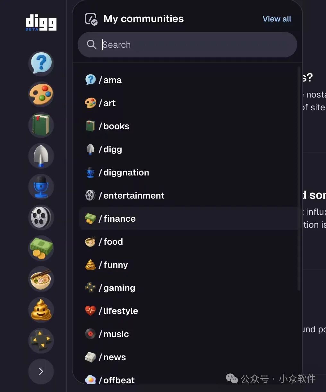This screenshot has height=392, width=326.
Task: Expand sidebar with the chevron arrow
Action: pos(41,371)
